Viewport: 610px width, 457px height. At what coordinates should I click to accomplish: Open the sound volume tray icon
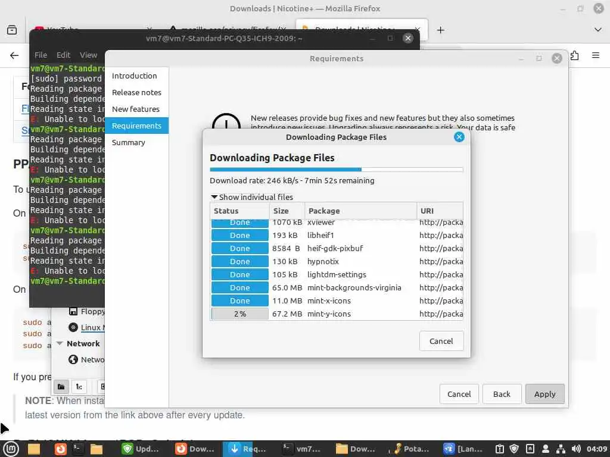coord(576,449)
